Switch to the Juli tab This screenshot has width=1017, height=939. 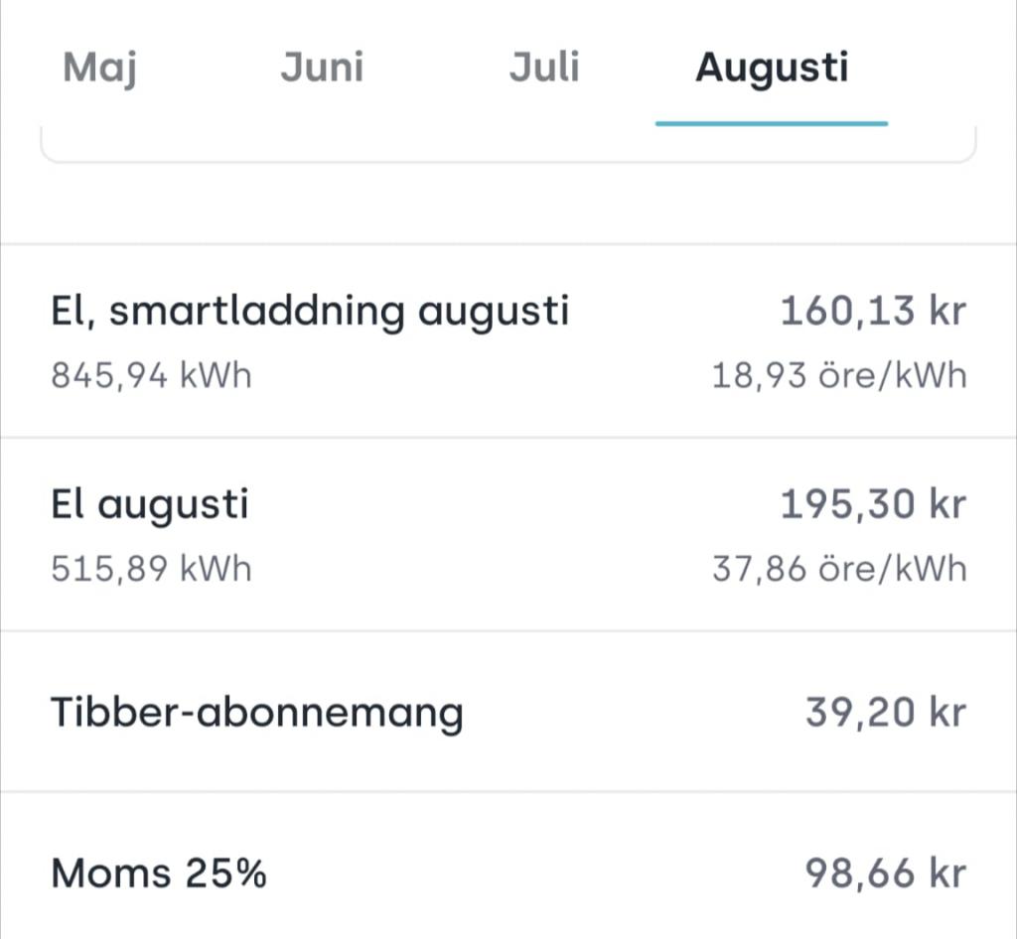544,67
